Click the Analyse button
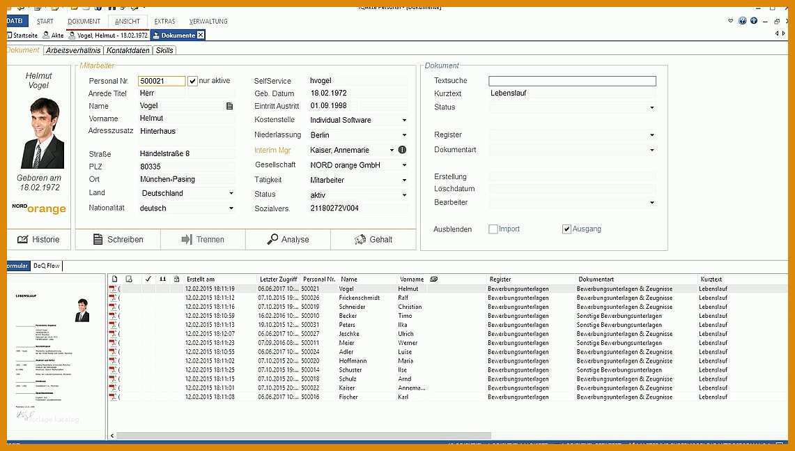The width and height of the screenshot is (795, 451). click(x=288, y=240)
